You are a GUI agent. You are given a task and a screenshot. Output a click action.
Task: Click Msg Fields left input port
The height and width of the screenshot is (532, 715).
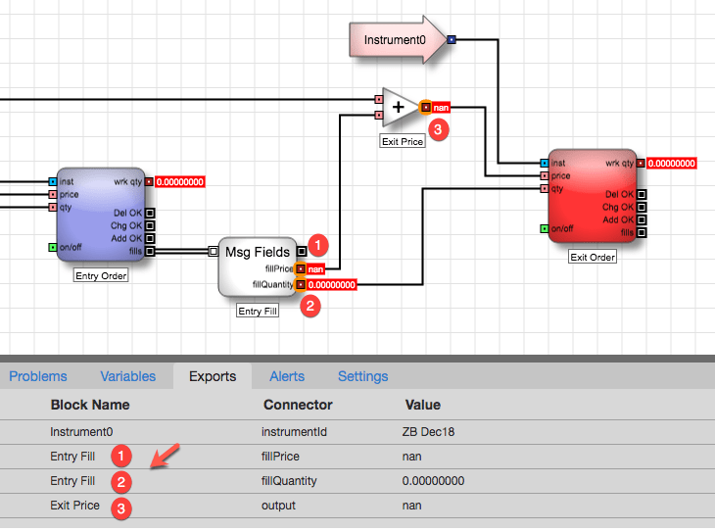pyautogui.click(x=213, y=251)
